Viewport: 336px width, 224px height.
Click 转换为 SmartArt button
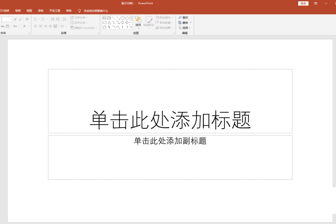(84, 28)
